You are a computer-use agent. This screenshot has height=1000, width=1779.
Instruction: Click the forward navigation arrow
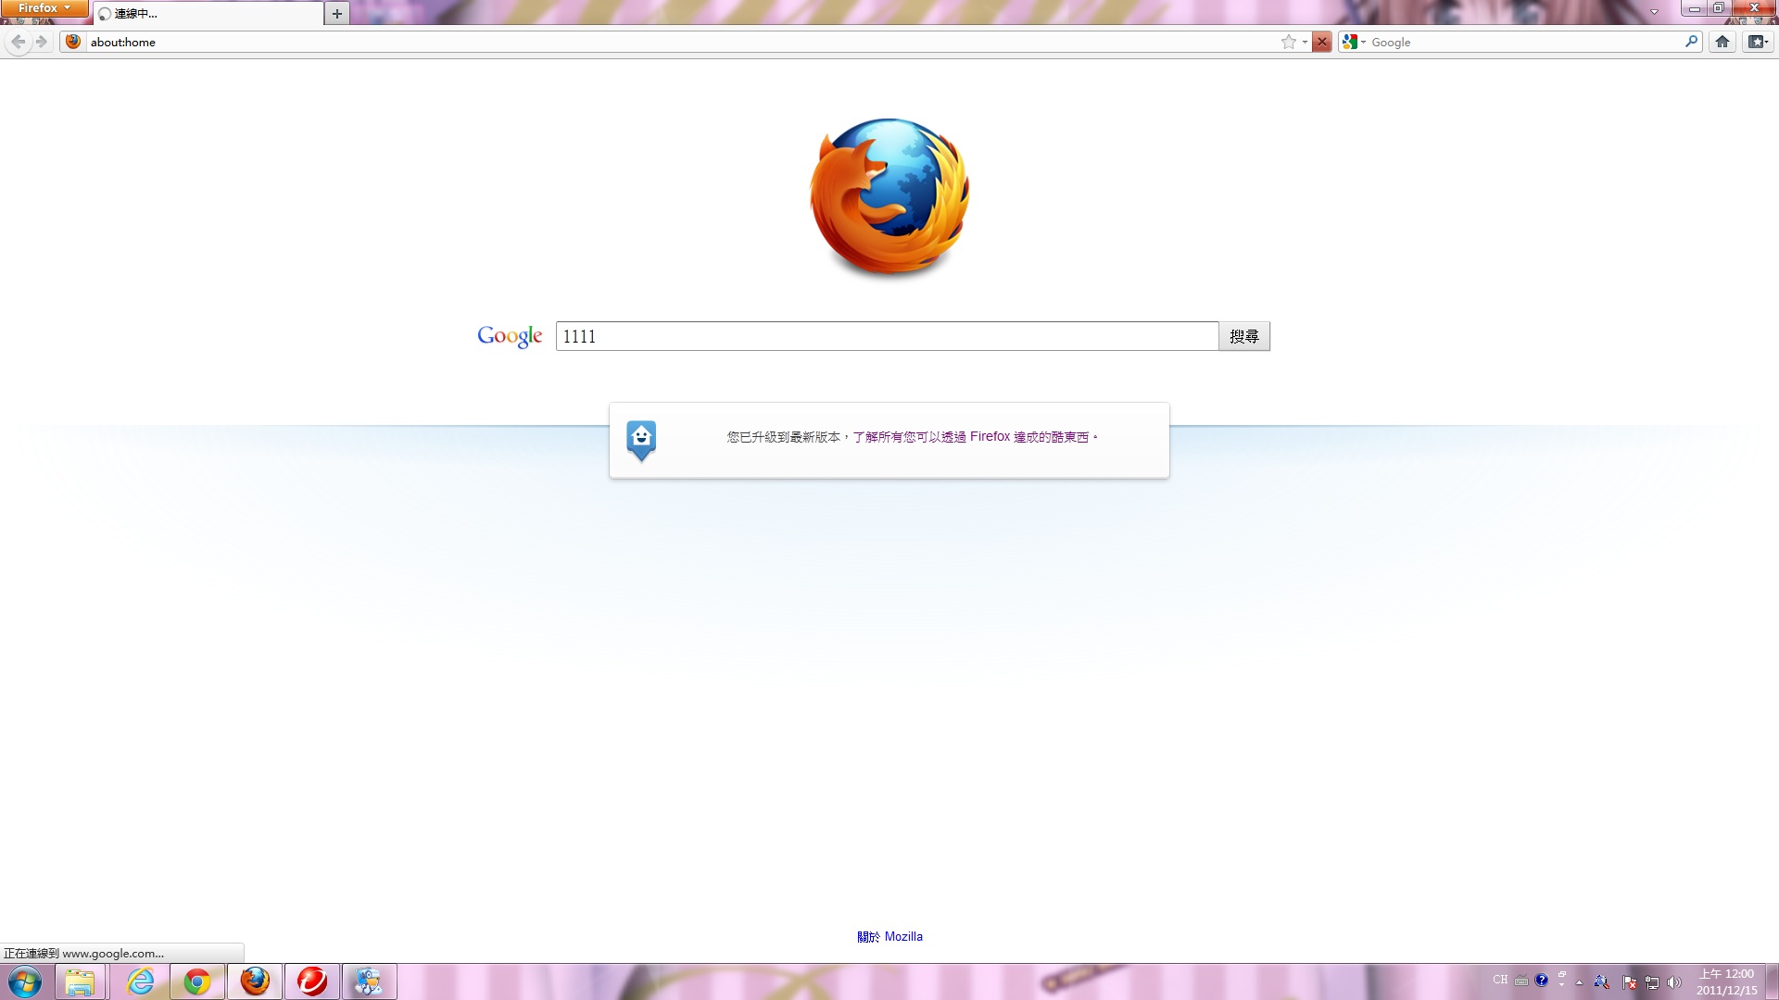[42, 42]
